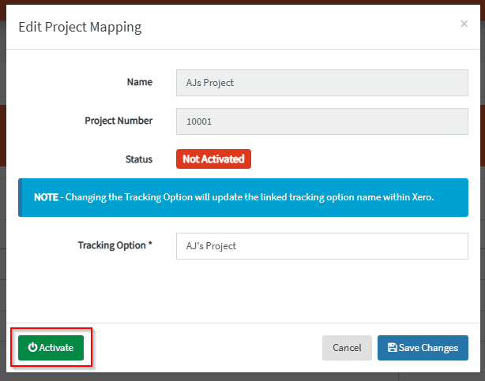This screenshot has width=485, height=381.
Task: Click the word Xero in the note
Action: (421, 197)
